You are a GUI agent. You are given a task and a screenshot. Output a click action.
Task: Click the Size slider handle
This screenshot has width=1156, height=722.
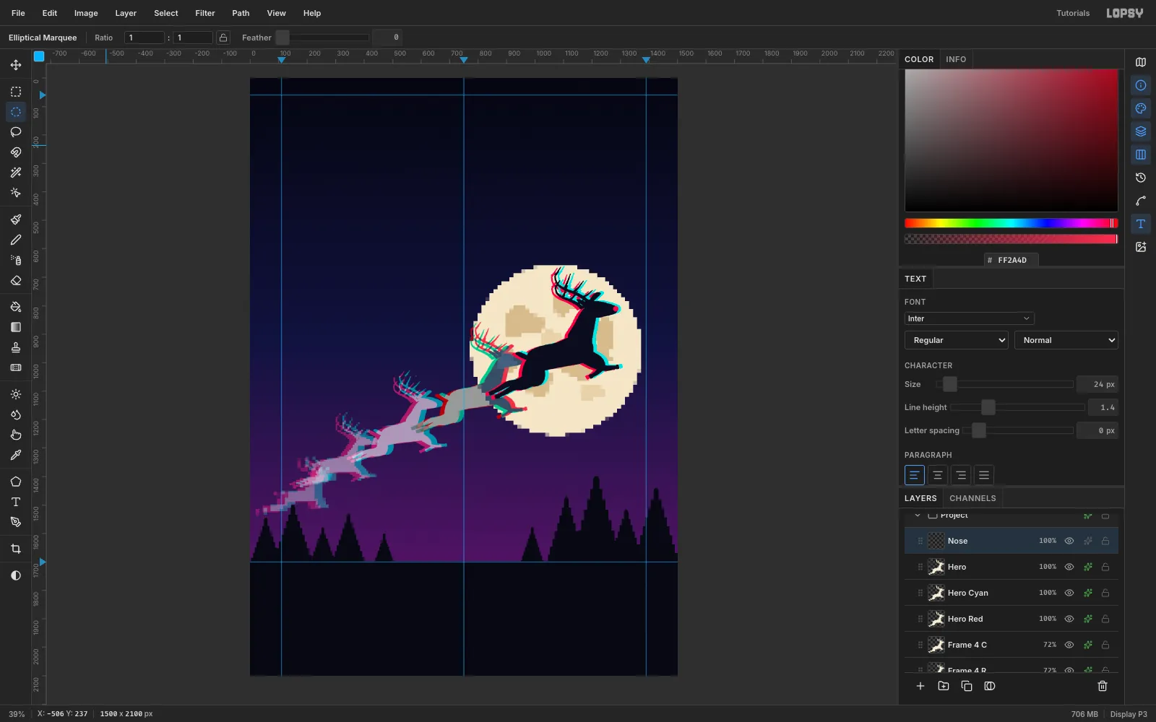(x=950, y=384)
